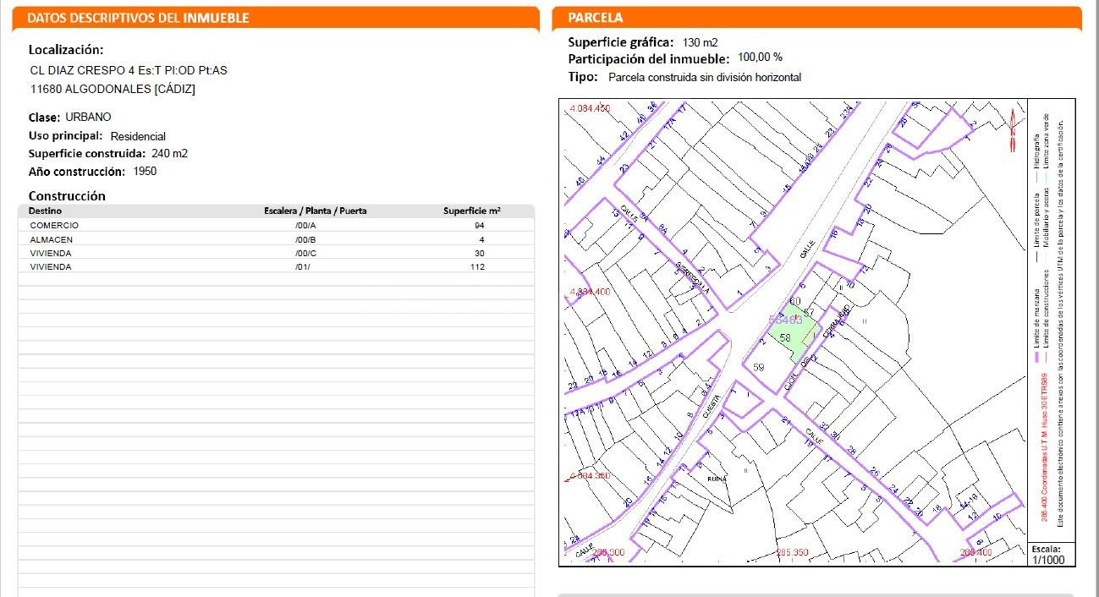Click the '/01/' location cell

tap(304, 266)
